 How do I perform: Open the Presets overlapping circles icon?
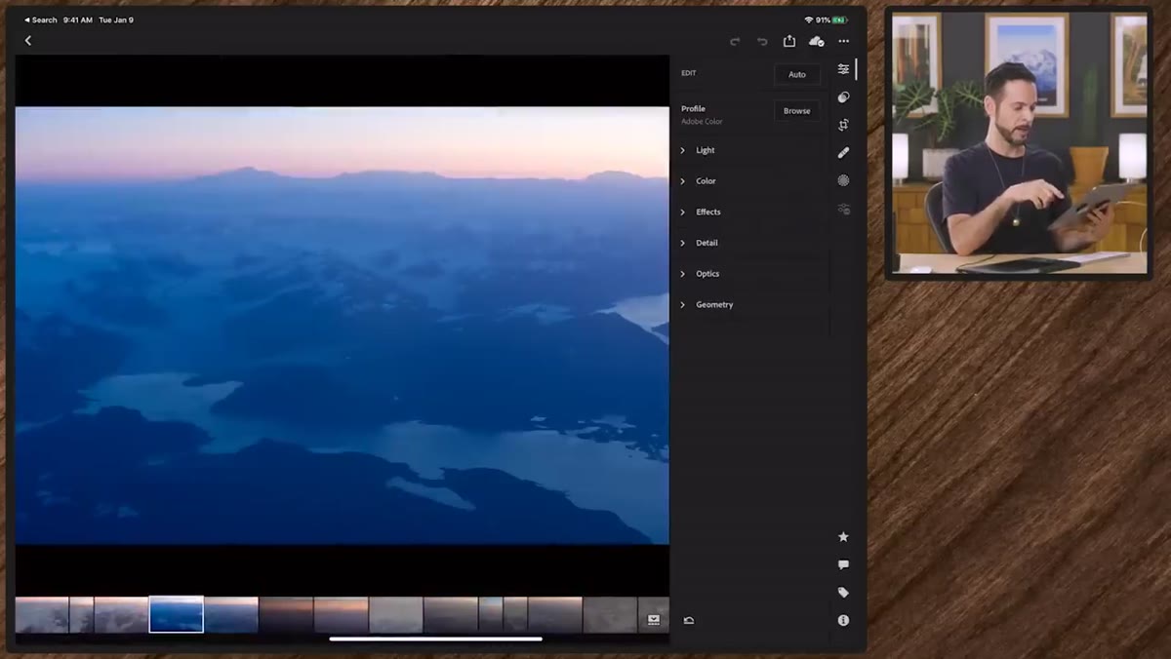pos(843,97)
